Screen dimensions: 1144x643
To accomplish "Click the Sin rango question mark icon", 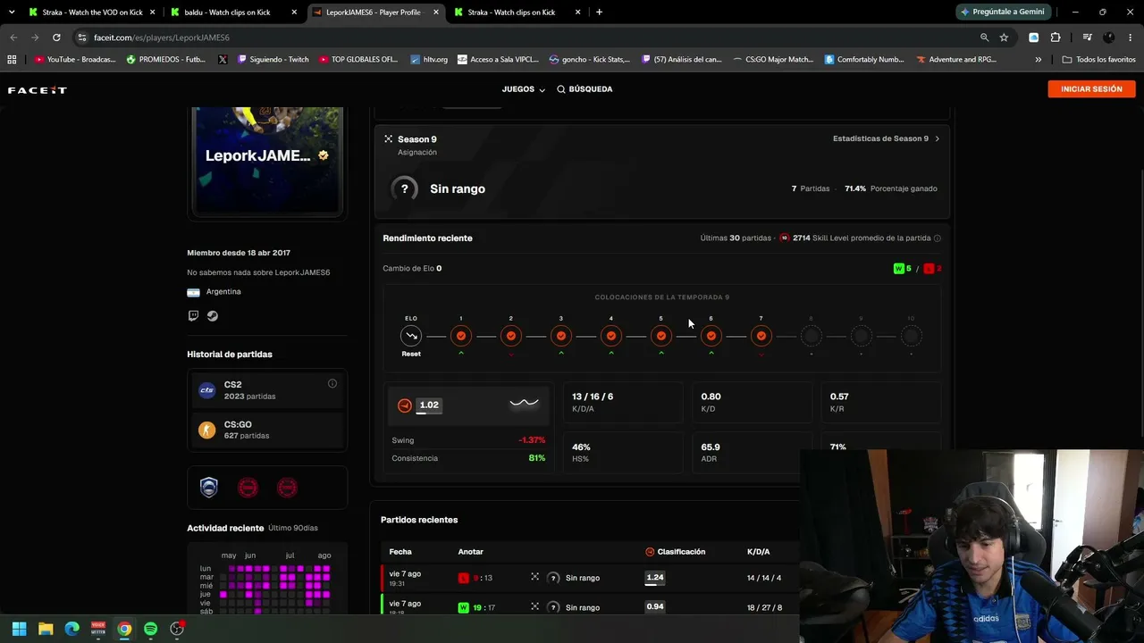I will (x=405, y=188).
